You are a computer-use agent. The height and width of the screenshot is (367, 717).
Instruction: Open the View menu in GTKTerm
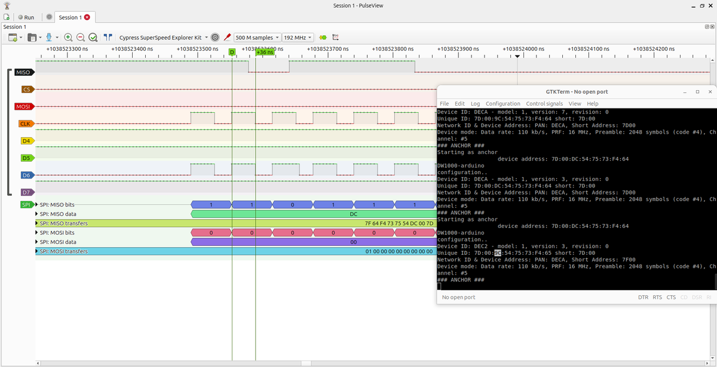pos(575,104)
